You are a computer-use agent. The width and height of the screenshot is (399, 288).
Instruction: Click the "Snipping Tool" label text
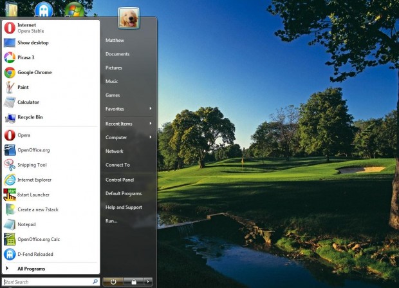(32, 165)
